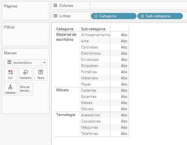Click the Colunas shelf icon
The width and height of the screenshot is (187, 145).
(55, 6)
